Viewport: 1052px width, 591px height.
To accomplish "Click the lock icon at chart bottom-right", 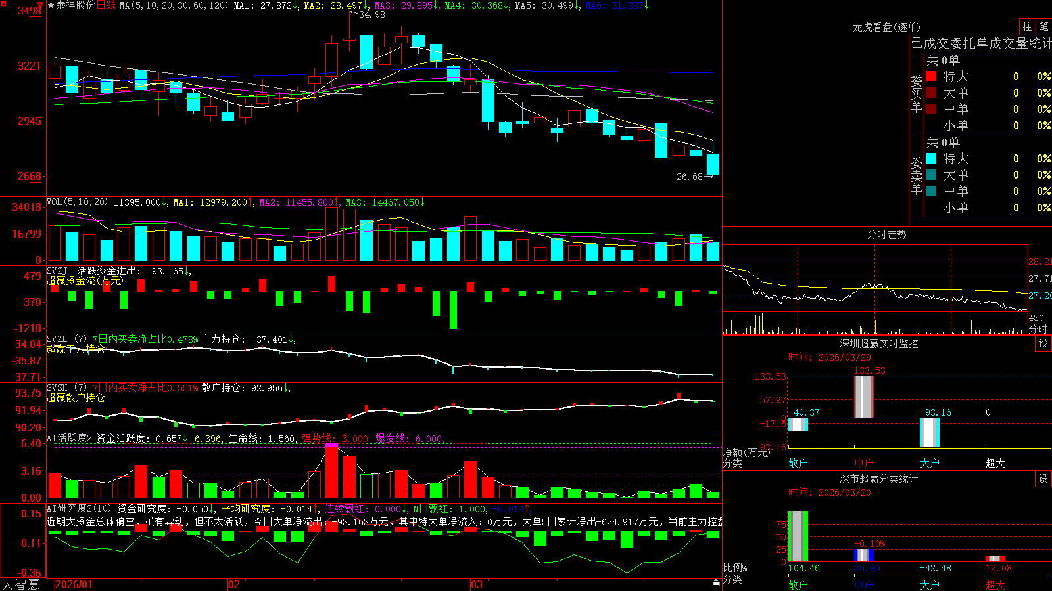I will (716, 583).
